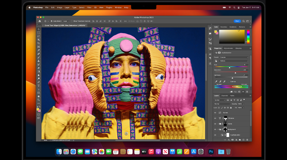
Task: Open the Normal blend mode dropdown
Action: [x=222, y=104]
